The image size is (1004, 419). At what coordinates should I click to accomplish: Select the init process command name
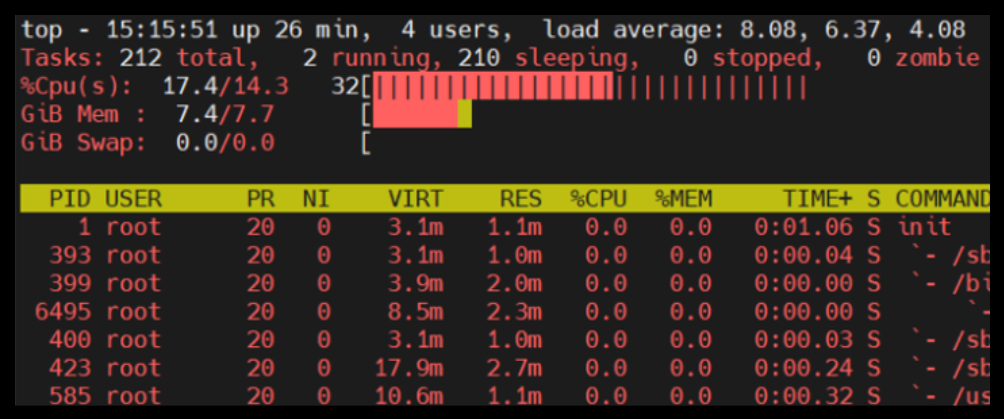(x=924, y=227)
